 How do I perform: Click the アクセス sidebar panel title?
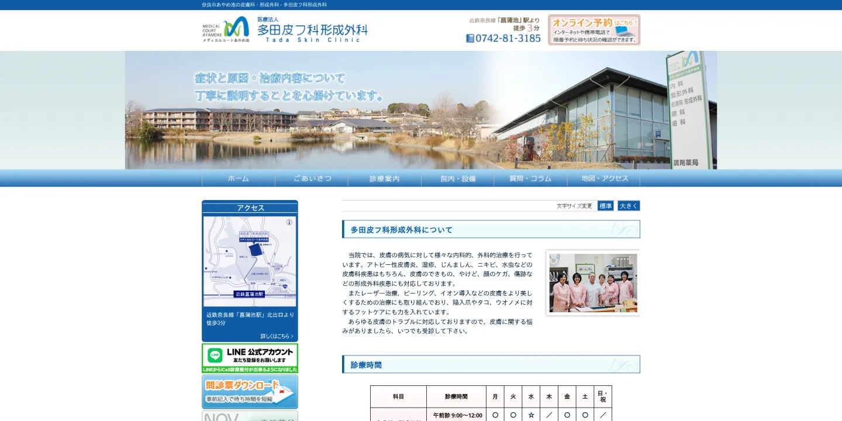(x=250, y=208)
